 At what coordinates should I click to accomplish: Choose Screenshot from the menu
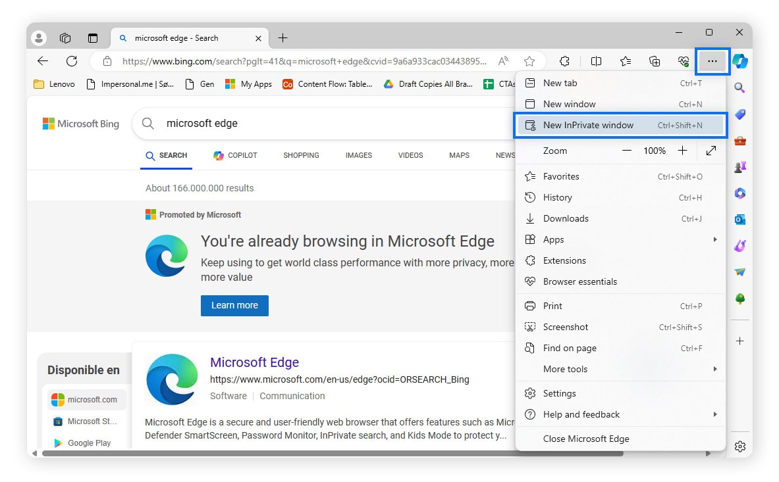620,327
